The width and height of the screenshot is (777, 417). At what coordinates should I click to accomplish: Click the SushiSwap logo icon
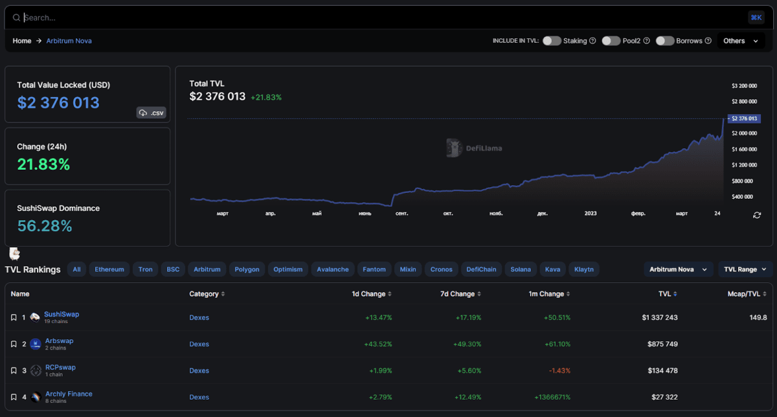click(35, 317)
